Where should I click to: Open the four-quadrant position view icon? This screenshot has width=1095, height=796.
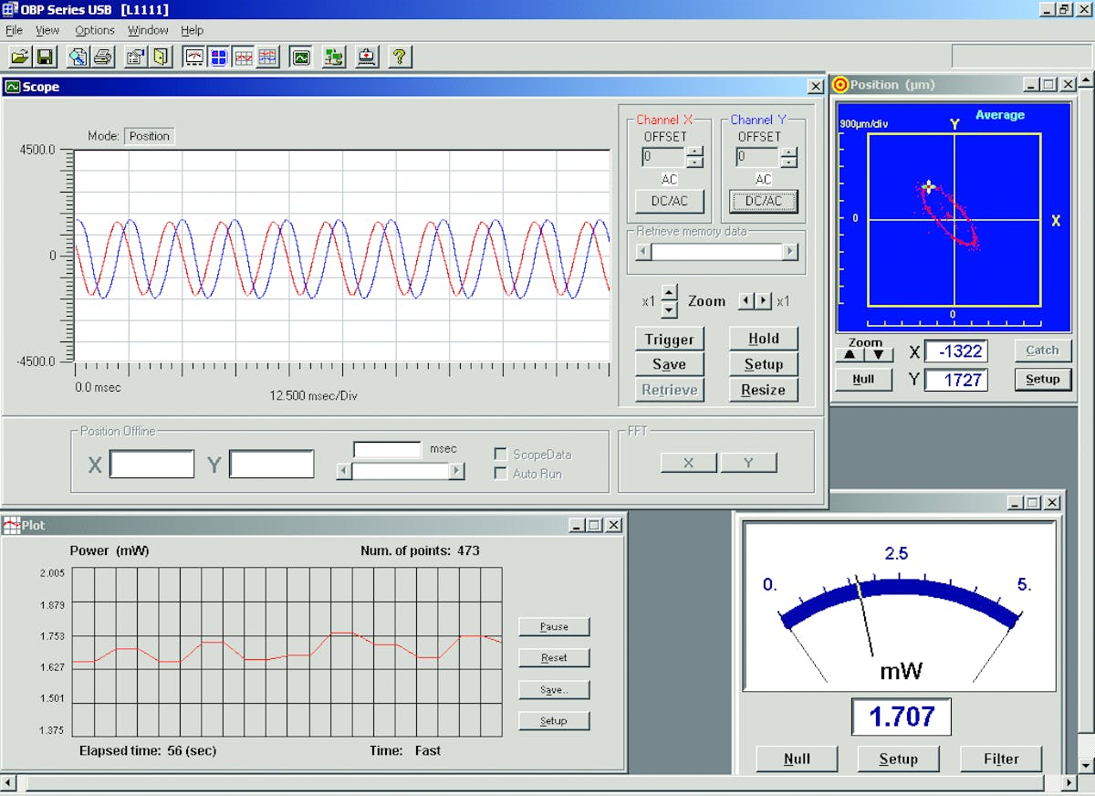pos(217,57)
